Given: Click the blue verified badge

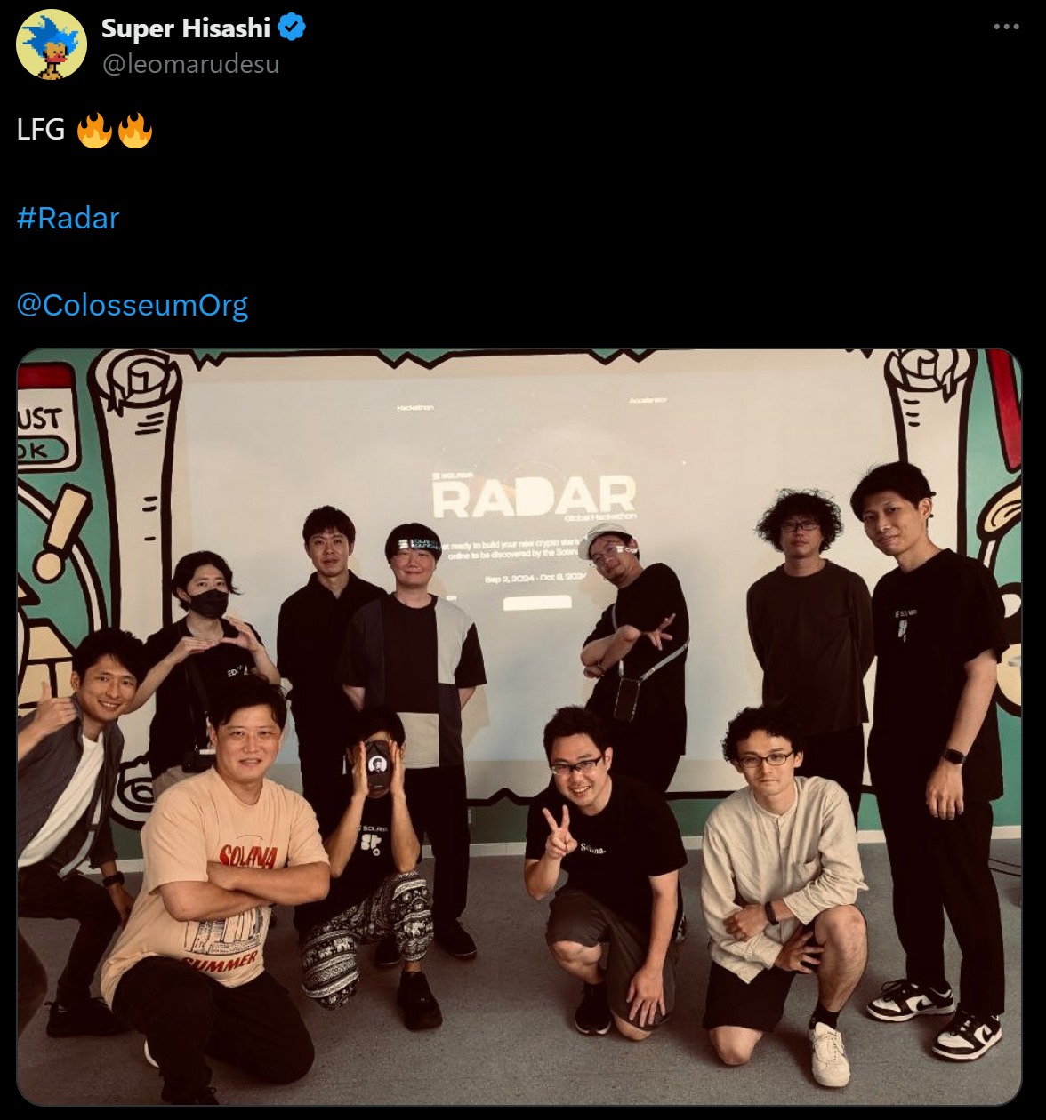Looking at the screenshot, I should (x=292, y=28).
